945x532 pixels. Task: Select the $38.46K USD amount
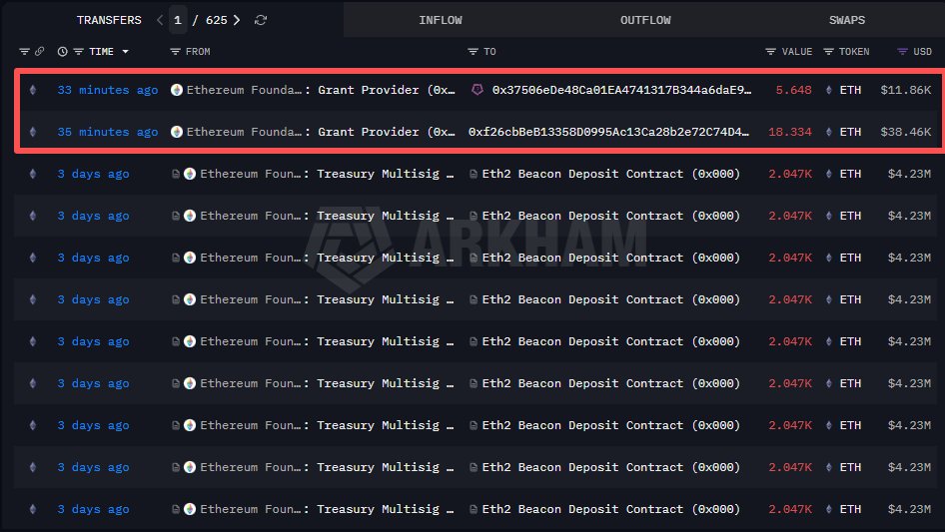[906, 132]
